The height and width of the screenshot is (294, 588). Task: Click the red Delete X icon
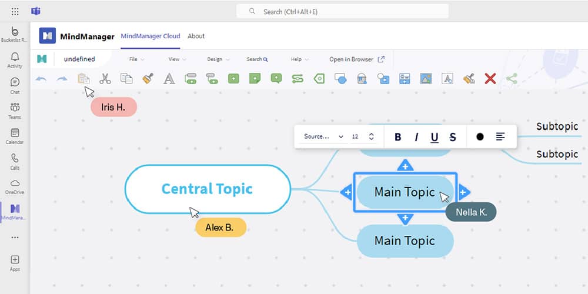490,78
